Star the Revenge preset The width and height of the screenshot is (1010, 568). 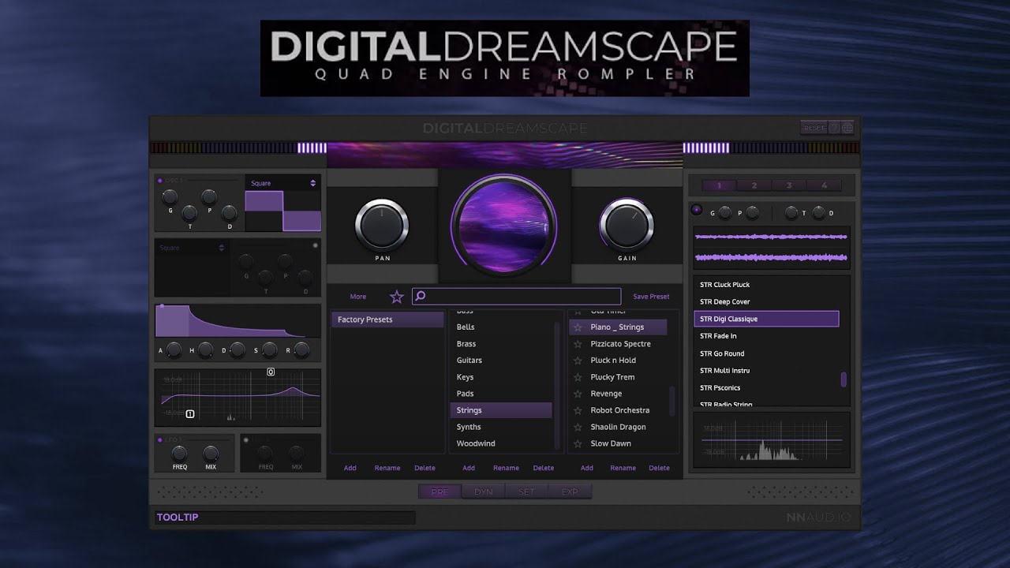(578, 394)
